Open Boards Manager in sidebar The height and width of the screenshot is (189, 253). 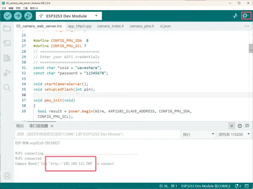click(7, 43)
